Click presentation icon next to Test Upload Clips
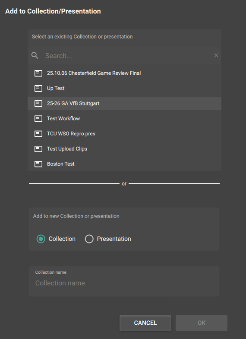The image size is (246, 339). click(x=38, y=149)
